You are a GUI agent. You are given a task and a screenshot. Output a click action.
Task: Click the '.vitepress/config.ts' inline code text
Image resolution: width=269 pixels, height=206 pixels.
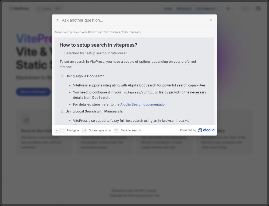pos(140,92)
